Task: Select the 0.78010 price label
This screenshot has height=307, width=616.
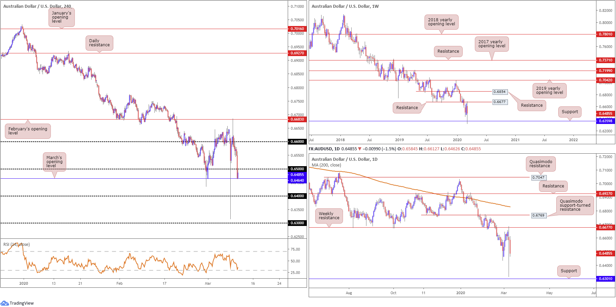Action: (606, 34)
